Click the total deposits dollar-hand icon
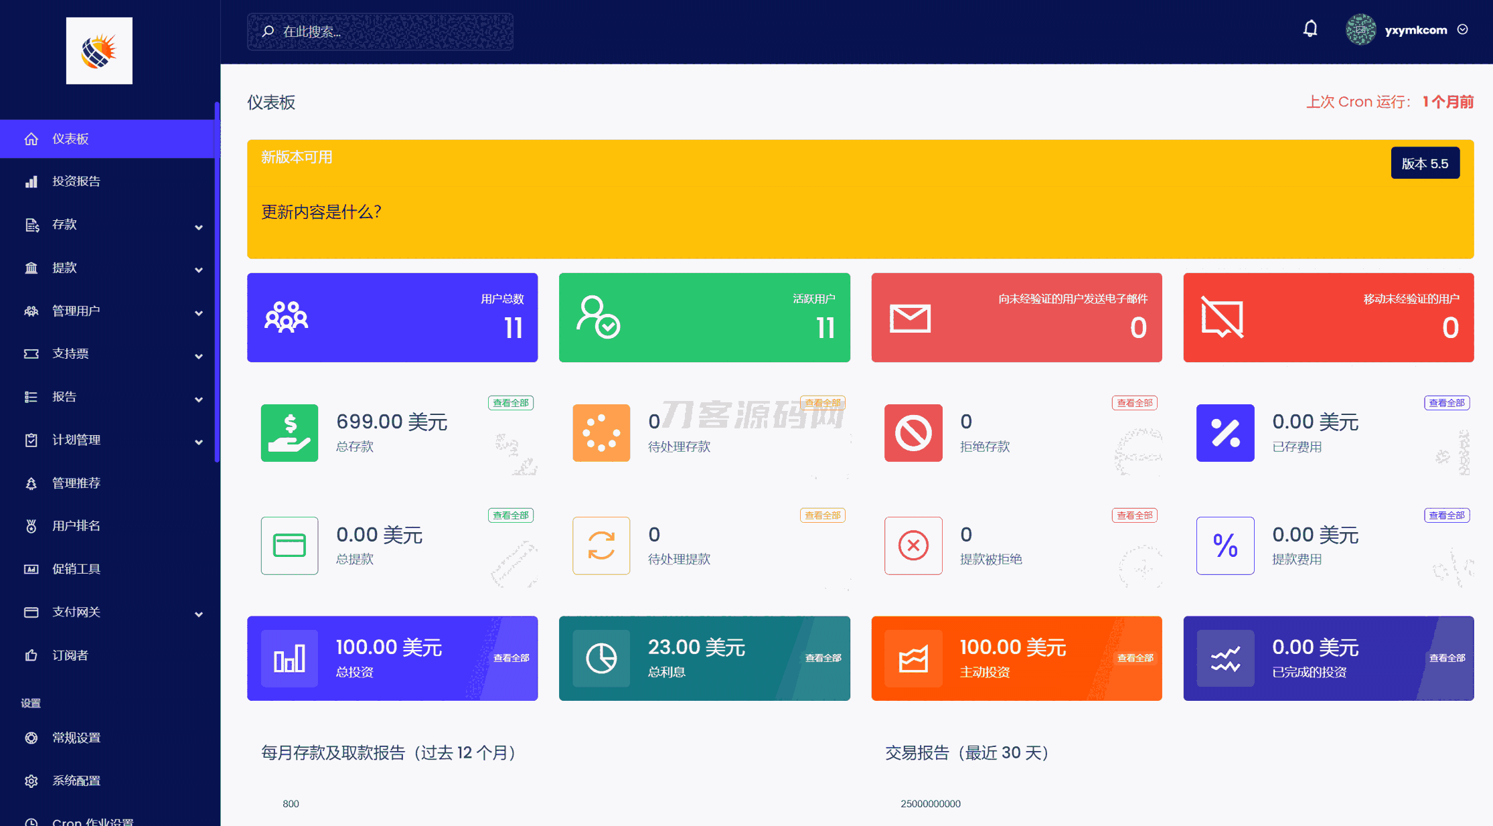The image size is (1493, 826). 289,433
